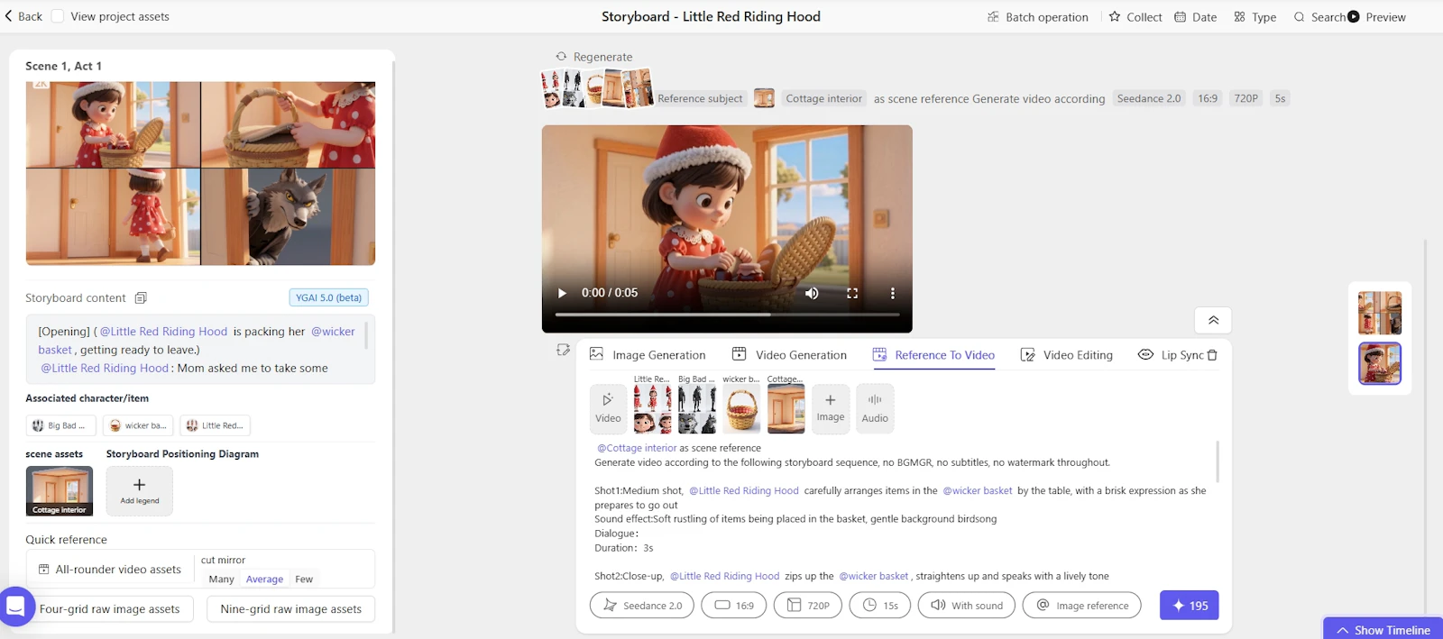This screenshot has height=639, width=1443.
Task: Select the Reference To Video tab
Action: (x=933, y=355)
